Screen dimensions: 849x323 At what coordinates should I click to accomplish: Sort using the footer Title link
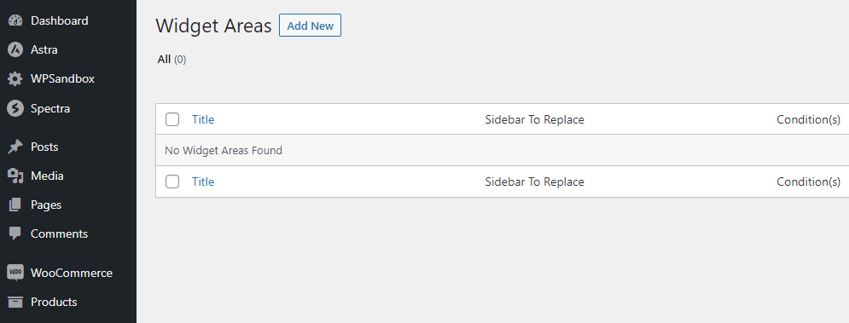pyautogui.click(x=203, y=182)
